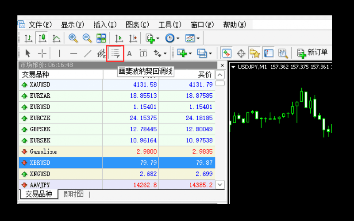Open the 图表(C) menu

[x=137, y=25]
